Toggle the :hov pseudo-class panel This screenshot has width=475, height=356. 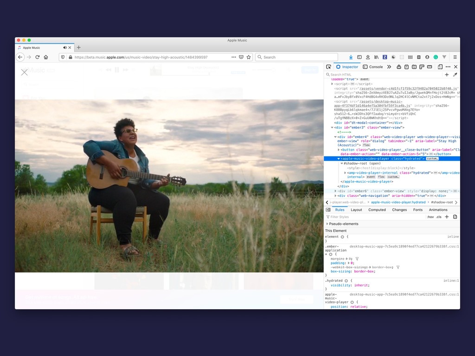(430, 217)
